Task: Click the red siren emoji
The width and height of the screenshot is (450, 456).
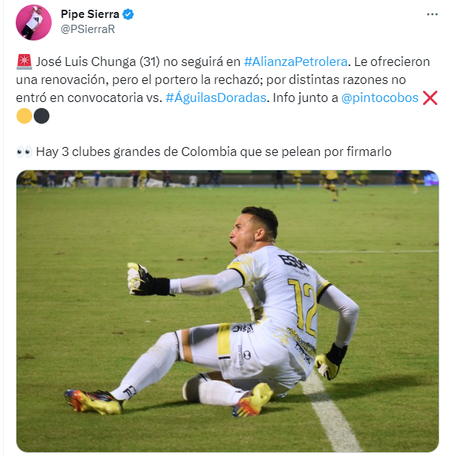Action: click(24, 61)
